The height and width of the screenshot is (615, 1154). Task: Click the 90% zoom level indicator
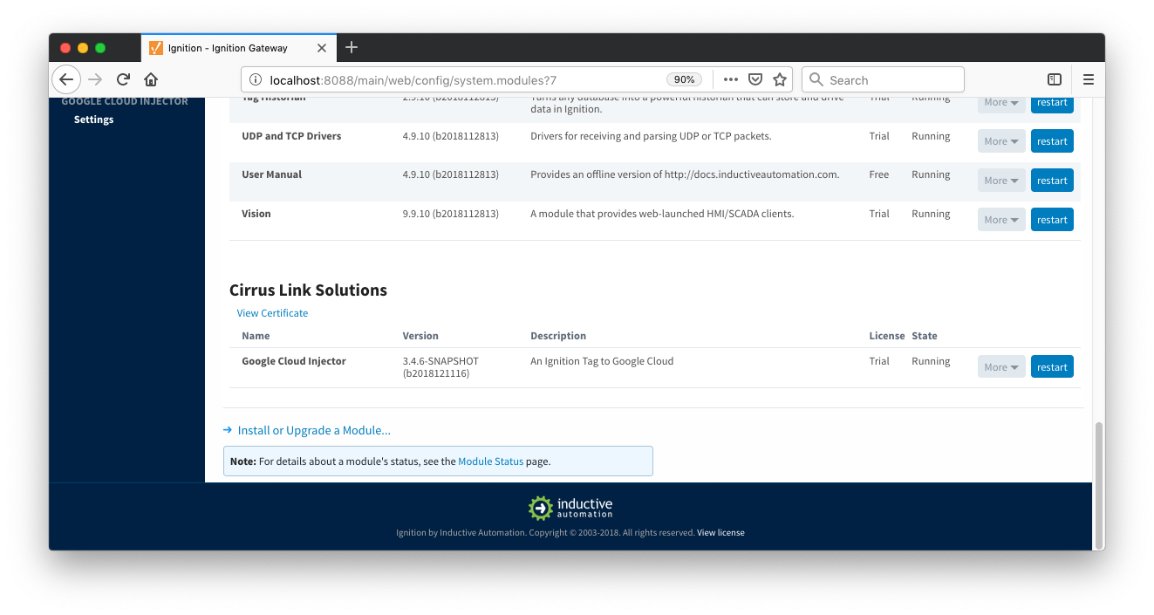coord(685,79)
